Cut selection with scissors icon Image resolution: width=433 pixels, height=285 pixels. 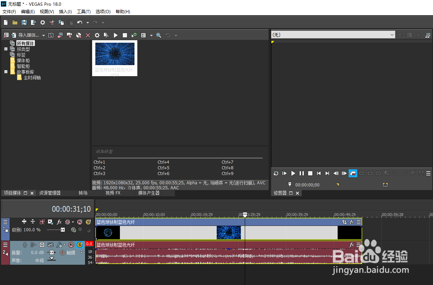[x=52, y=22]
